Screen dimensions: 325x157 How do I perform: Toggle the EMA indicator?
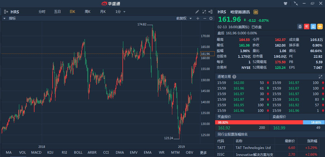[147, 153]
